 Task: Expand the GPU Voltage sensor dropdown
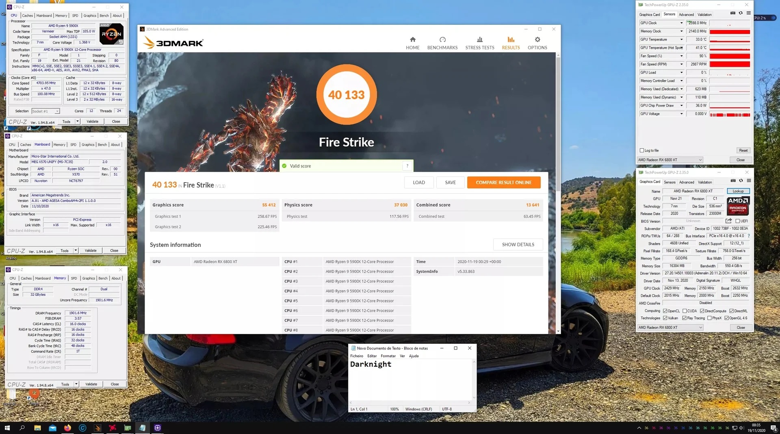click(x=681, y=114)
